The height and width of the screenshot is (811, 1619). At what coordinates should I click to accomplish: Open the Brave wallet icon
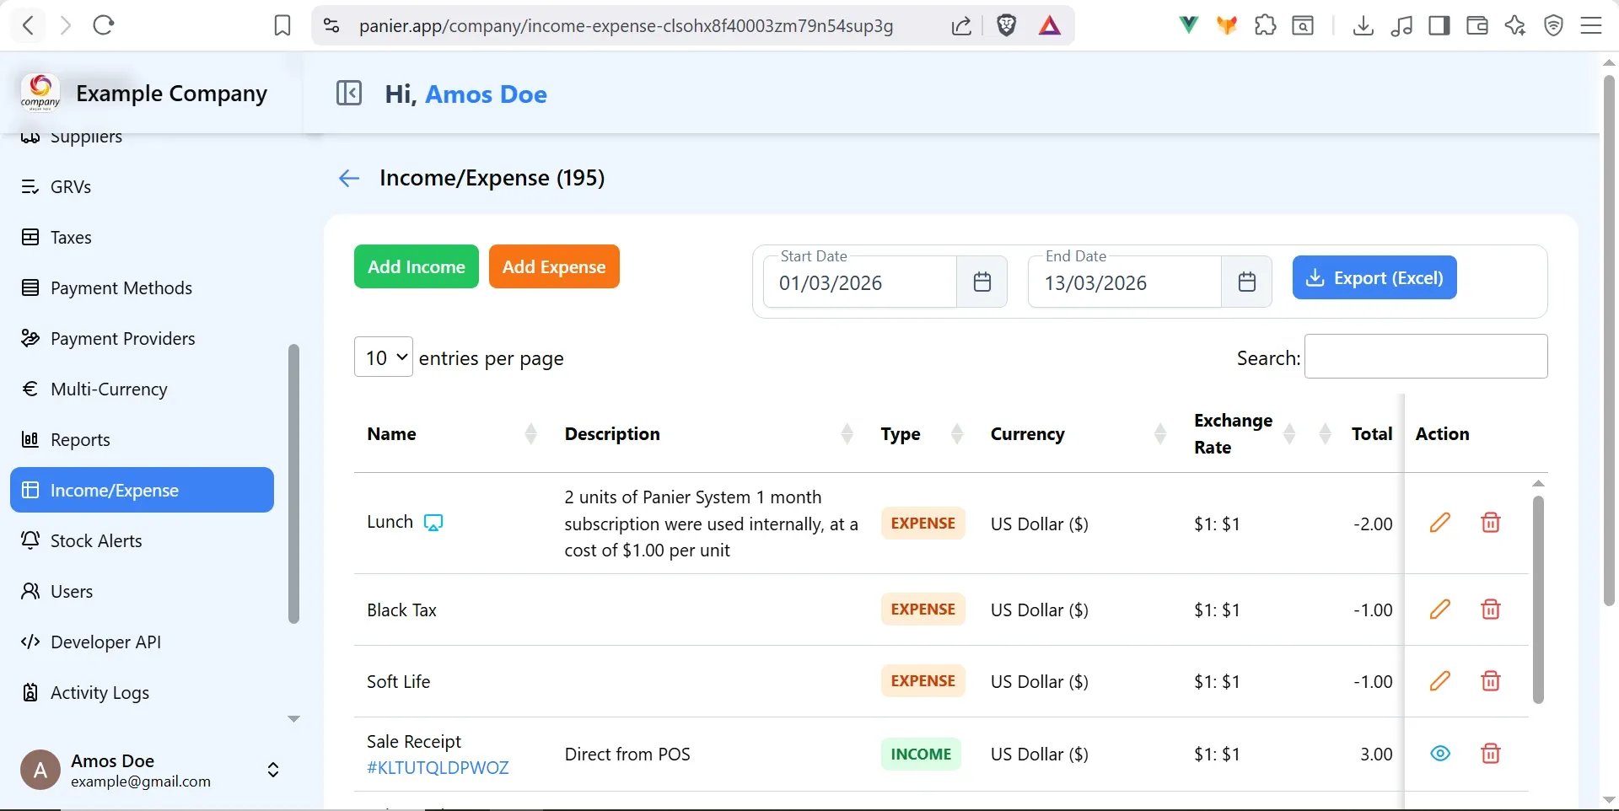[x=1477, y=26]
